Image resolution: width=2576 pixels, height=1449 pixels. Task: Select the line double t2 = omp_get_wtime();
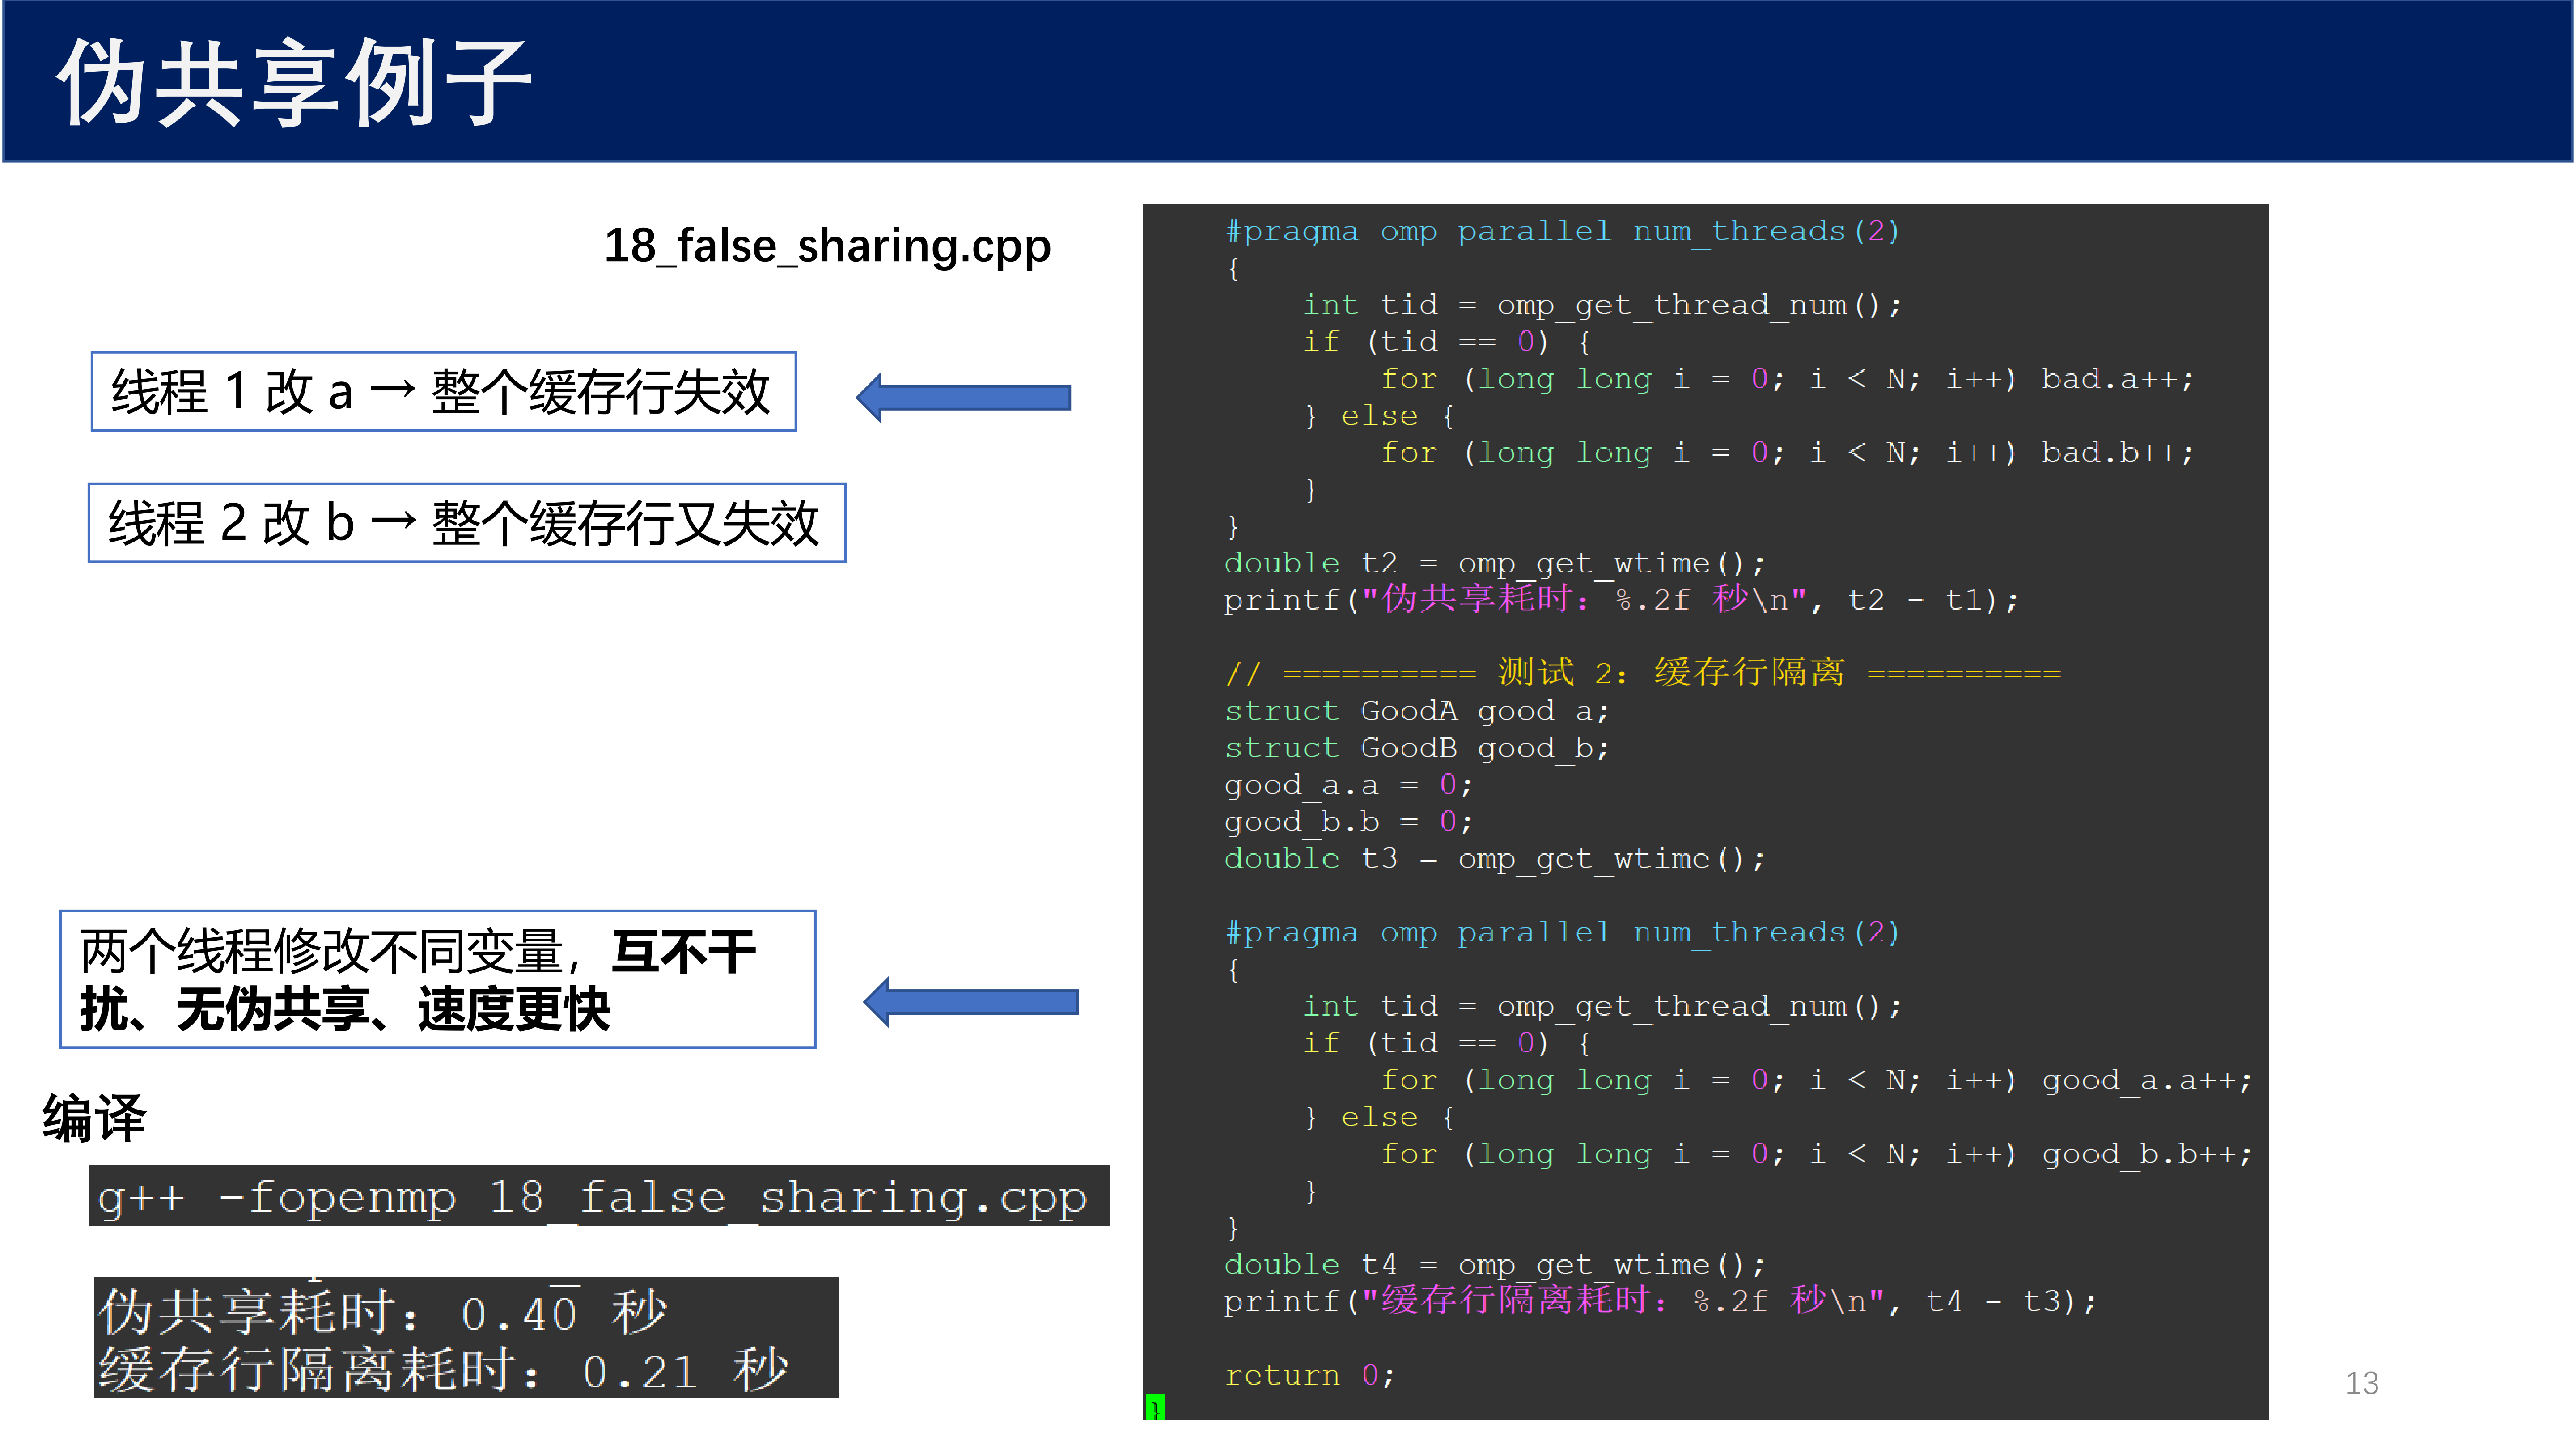(1495, 564)
